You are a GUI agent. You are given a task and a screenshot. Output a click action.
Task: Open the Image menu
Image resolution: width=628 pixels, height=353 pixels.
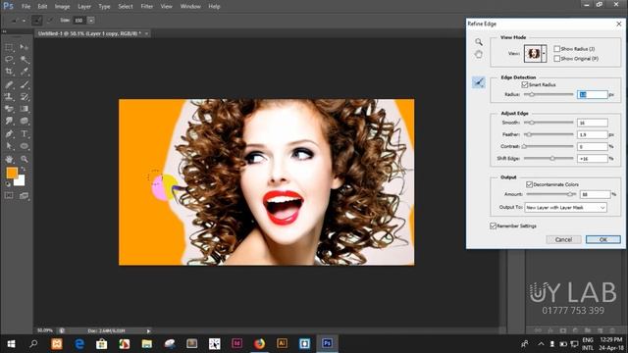pos(62,7)
